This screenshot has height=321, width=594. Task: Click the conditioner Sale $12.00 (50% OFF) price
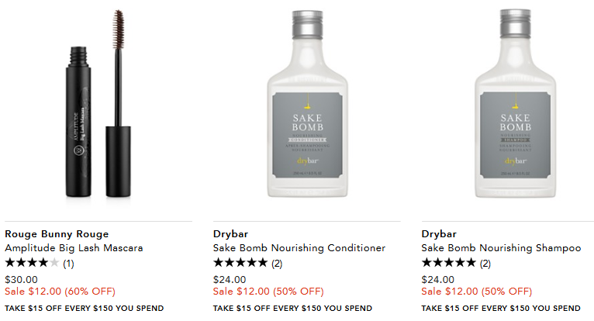(x=268, y=292)
